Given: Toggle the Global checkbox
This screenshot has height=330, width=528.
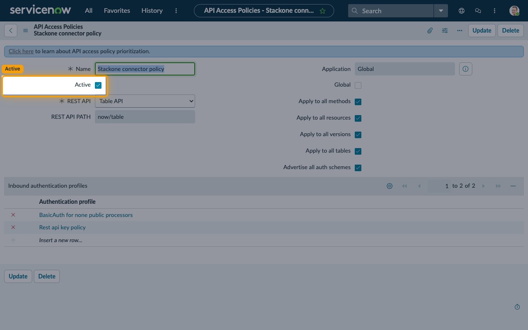Looking at the screenshot, I should pos(358,85).
